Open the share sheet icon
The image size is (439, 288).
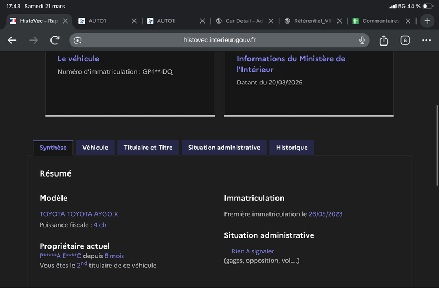coord(384,41)
